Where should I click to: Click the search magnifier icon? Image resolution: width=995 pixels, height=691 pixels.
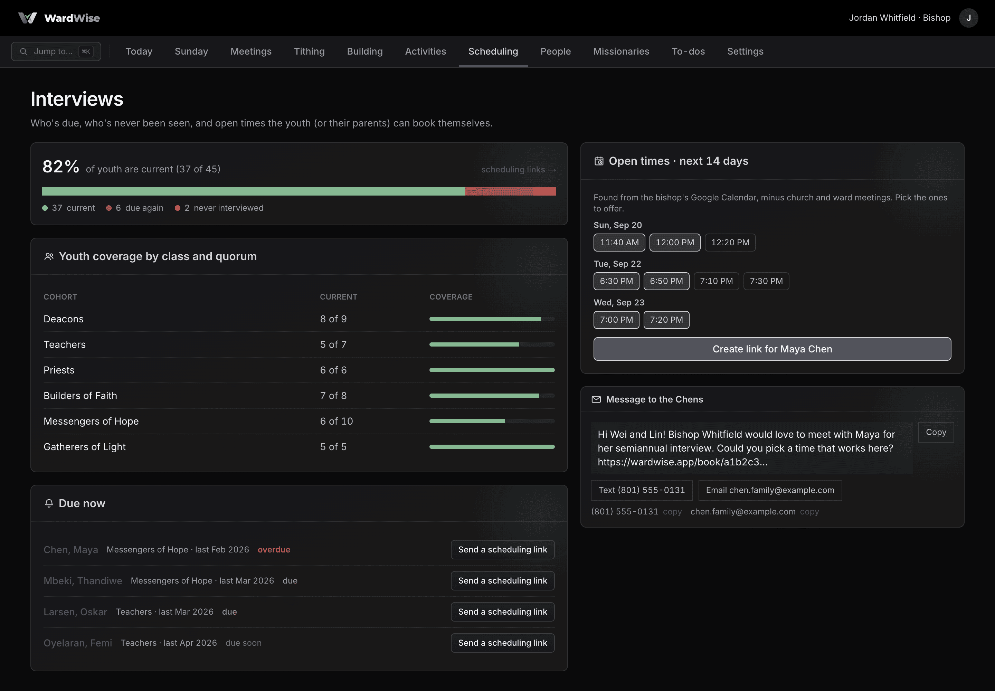click(23, 51)
